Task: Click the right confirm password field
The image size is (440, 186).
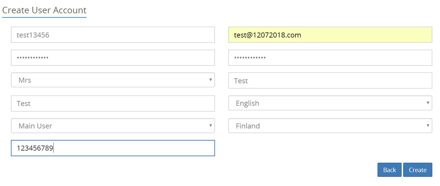Action: pos(330,58)
